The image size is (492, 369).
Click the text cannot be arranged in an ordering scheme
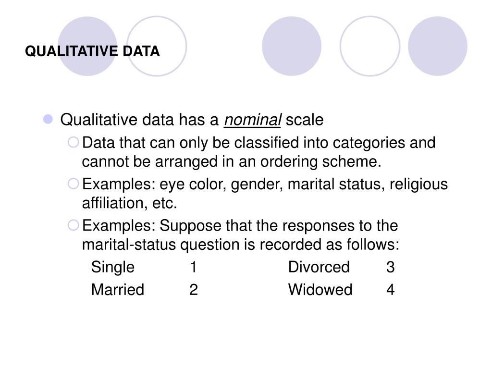click(x=232, y=162)
